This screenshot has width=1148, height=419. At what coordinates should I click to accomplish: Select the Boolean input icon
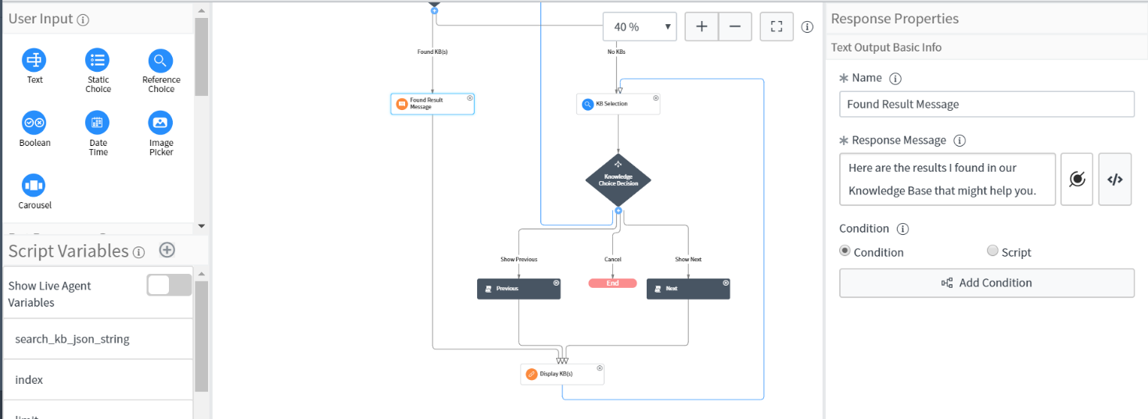pos(34,123)
